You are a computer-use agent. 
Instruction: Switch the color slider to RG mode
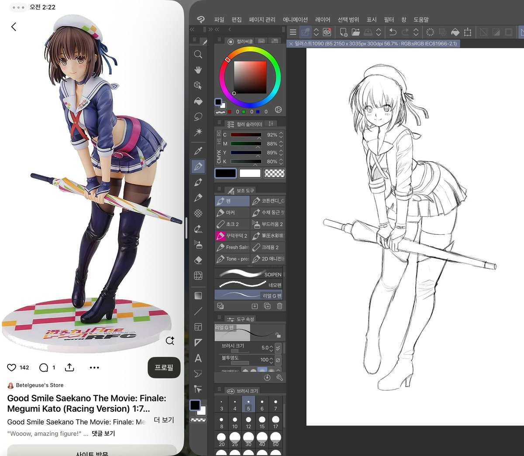tap(219, 133)
